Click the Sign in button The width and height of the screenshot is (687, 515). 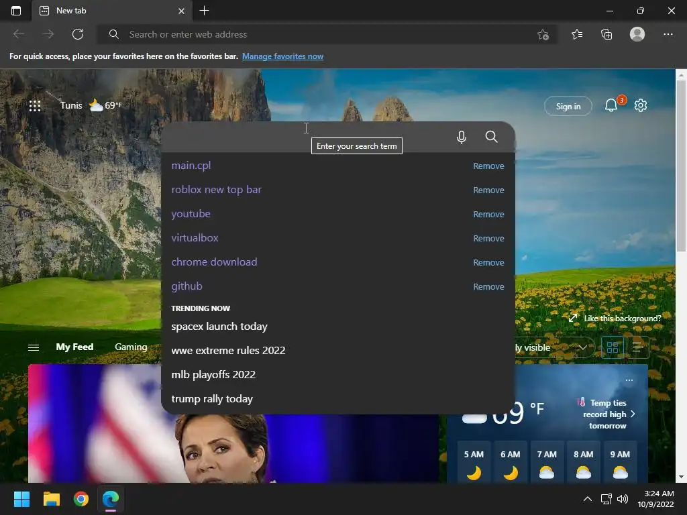[568, 106]
